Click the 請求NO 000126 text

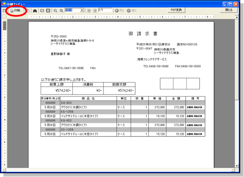(187, 44)
